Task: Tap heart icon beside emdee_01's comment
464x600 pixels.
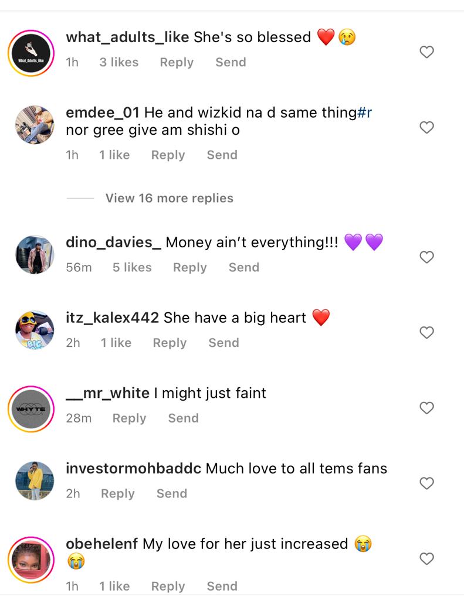Action: (426, 127)
